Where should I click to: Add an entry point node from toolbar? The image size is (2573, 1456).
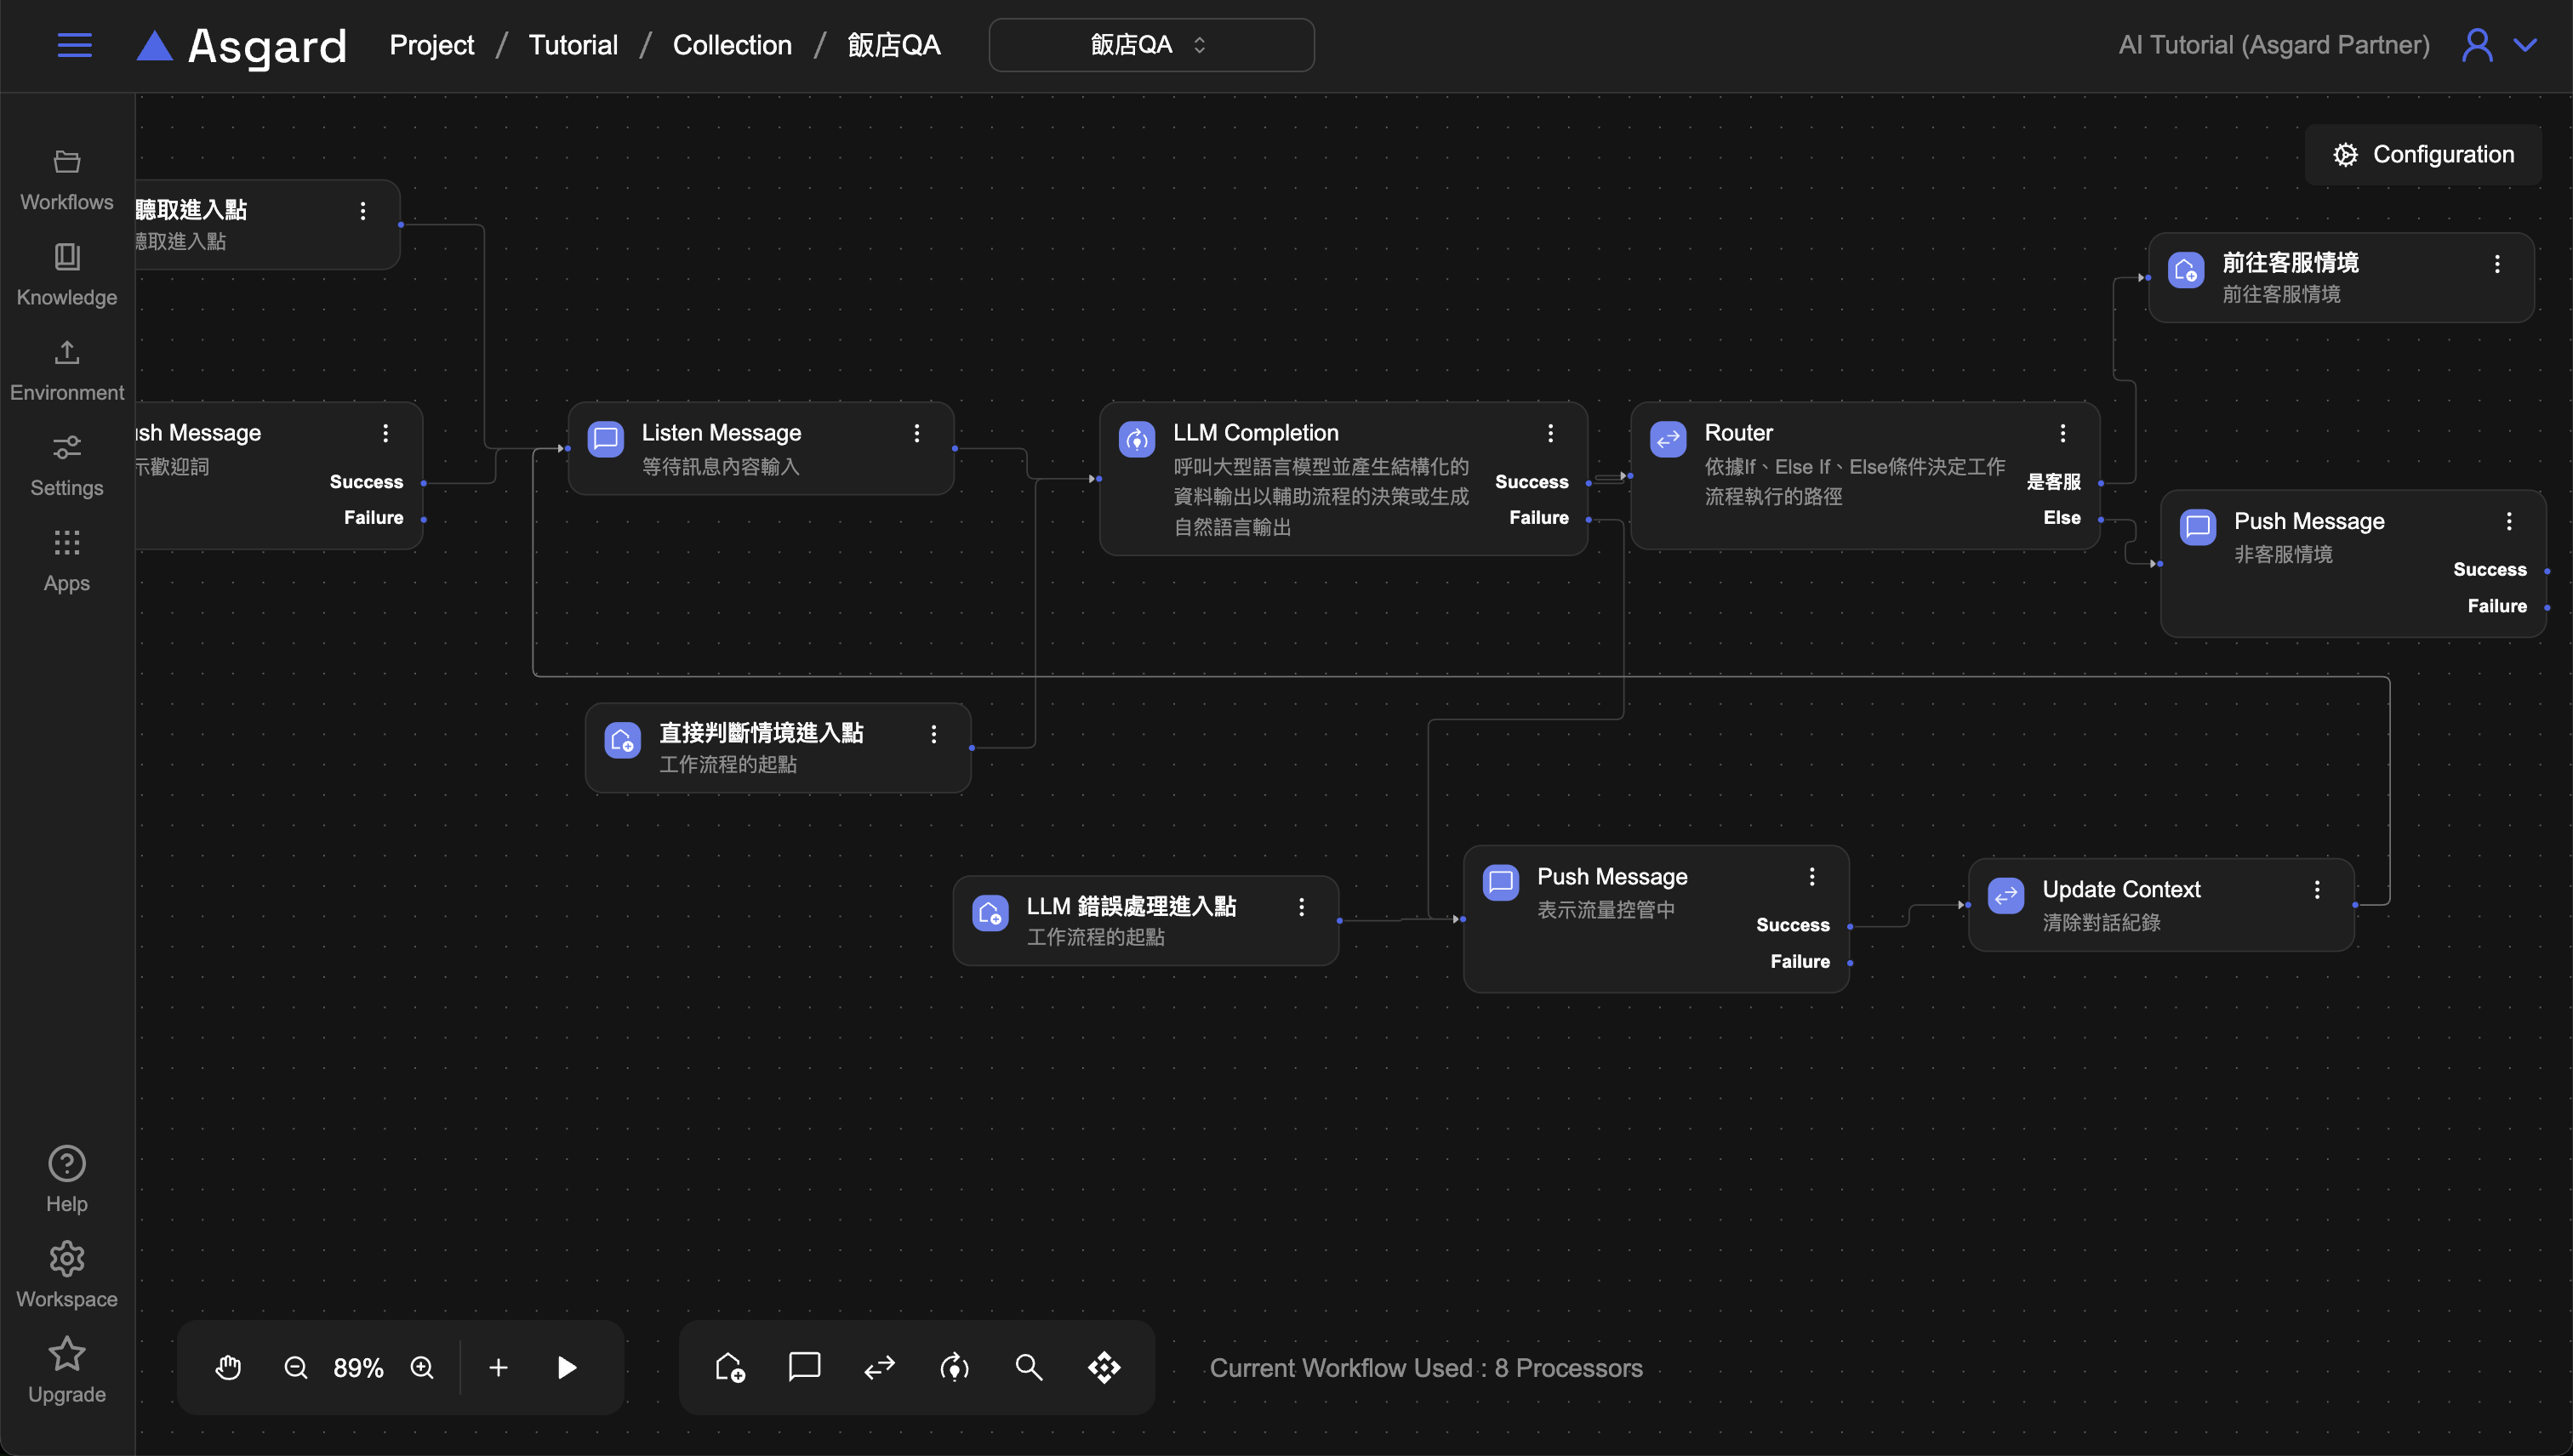(729, 1367)
